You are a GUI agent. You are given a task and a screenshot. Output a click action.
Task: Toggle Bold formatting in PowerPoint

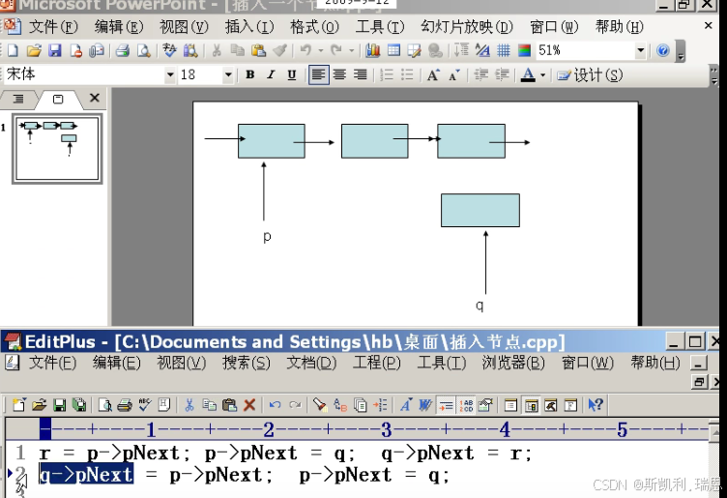pyautogui.click(x=249, y=74)
